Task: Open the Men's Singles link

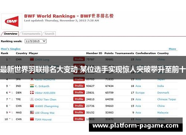Action: tap(11, 49)
